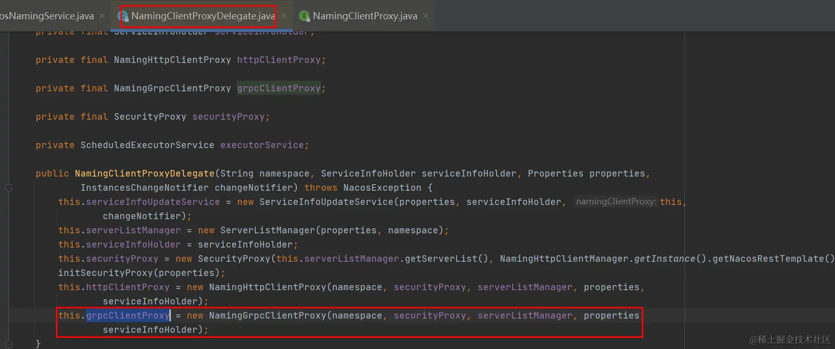Click the NamingHttpClientManager class reference
The width and height of the screenshot is (835, 349).
[x=564, y=259]
